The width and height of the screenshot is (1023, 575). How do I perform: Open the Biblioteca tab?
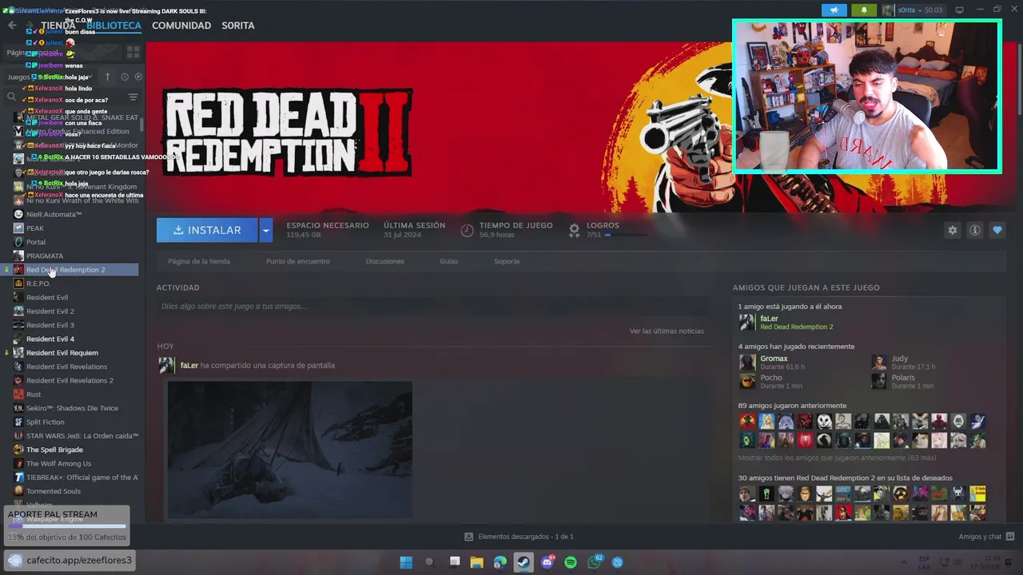tap(113, 26)
